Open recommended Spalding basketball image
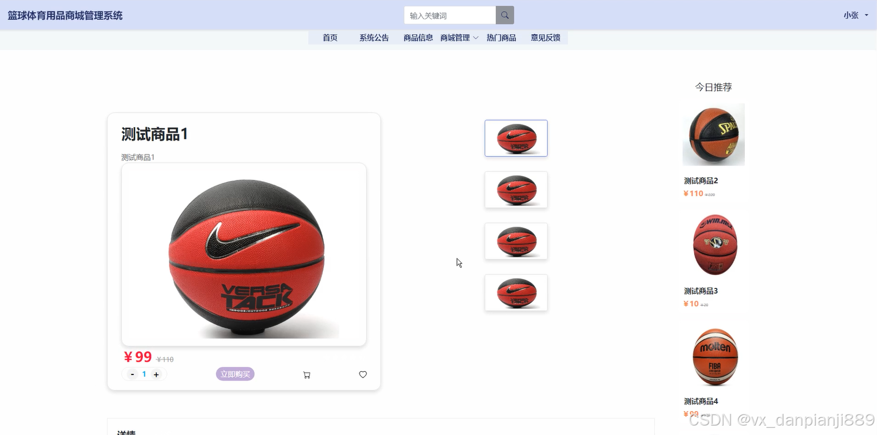The image size is (877, 435). click(714, 134)
